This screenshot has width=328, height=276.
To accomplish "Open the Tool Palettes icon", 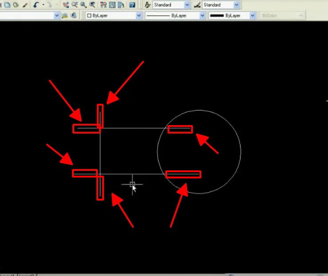I will click(121, 4).
